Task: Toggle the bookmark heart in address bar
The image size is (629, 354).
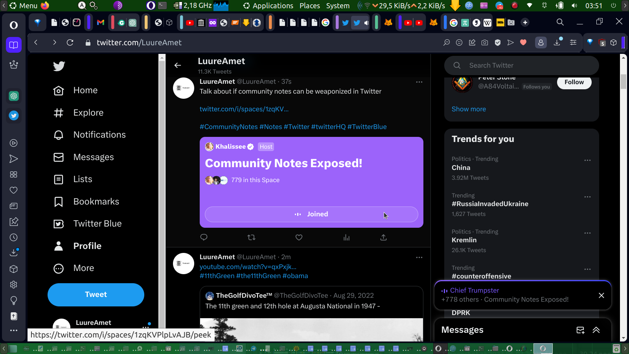Action: [x=523, y=42]
